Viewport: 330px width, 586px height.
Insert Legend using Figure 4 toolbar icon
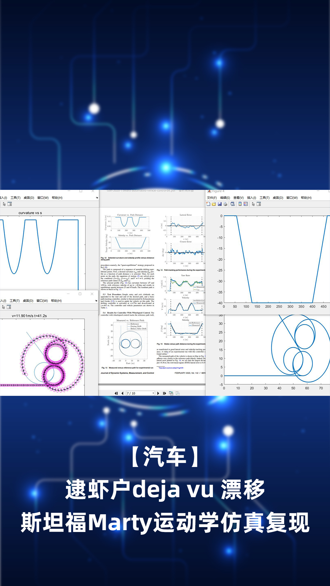point(246,204)
